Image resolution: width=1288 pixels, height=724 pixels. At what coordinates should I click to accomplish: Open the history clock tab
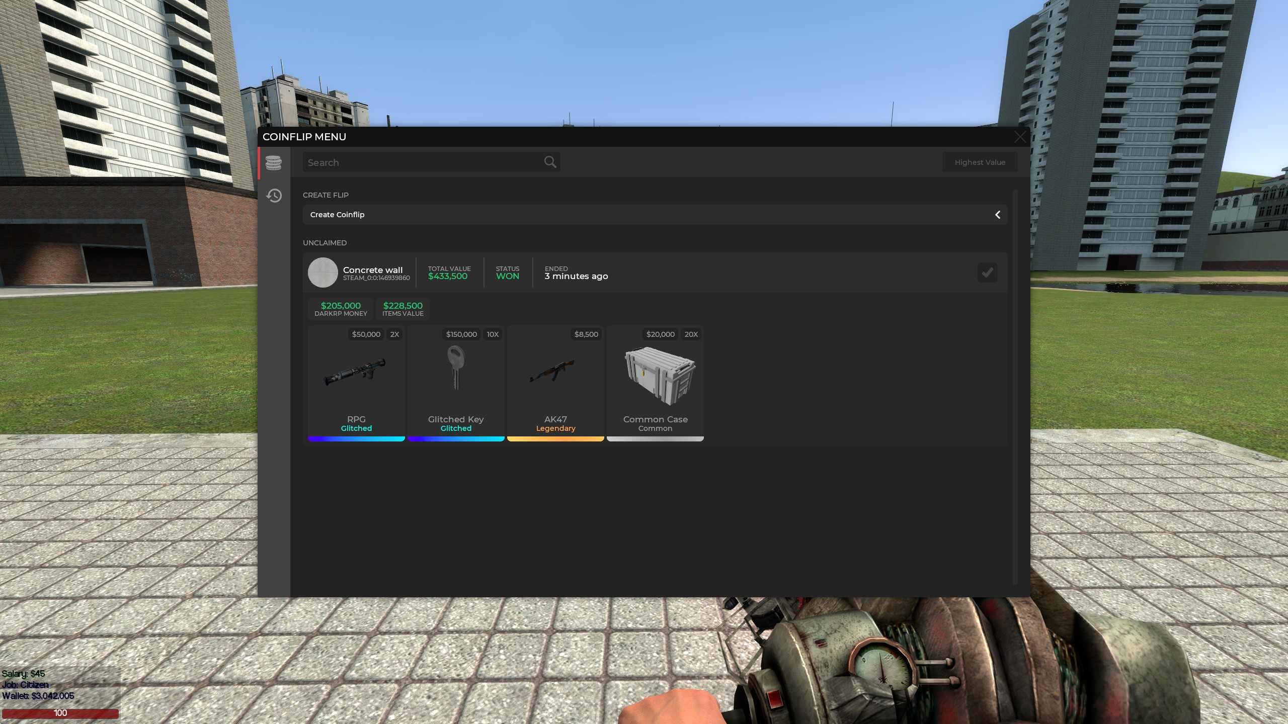pos(274,196)
